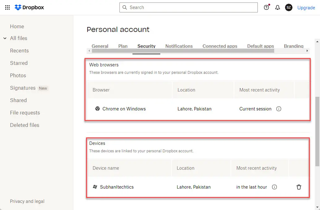Open notifications bell icon
This screenshot has width=320, height=210.
tap(278, 7)
